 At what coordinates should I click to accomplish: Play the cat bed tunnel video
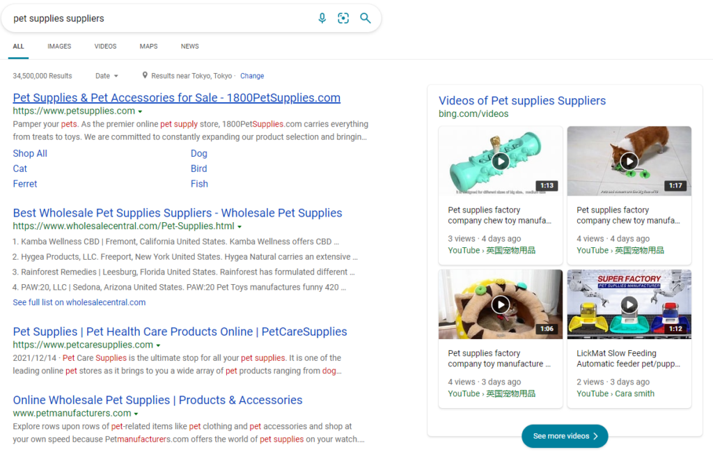coord(501,304)
